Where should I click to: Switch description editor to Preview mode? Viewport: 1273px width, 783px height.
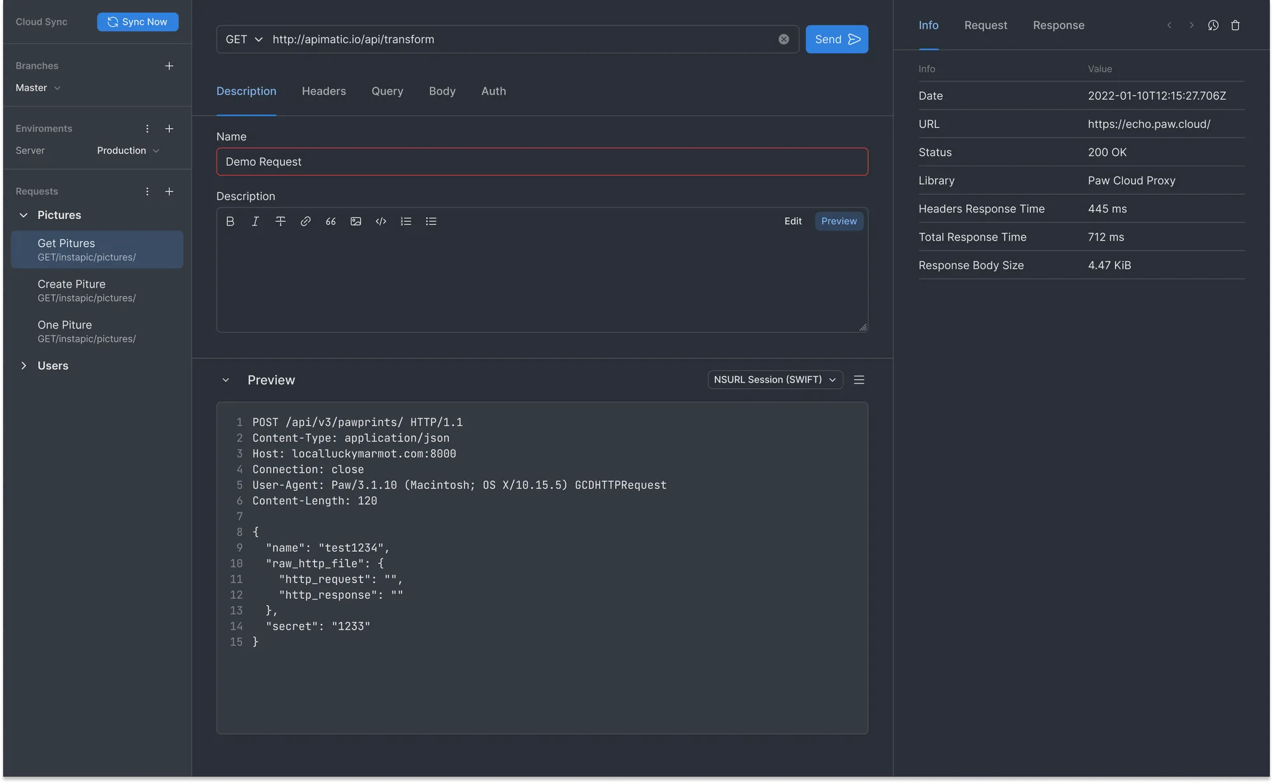point(839,221)
